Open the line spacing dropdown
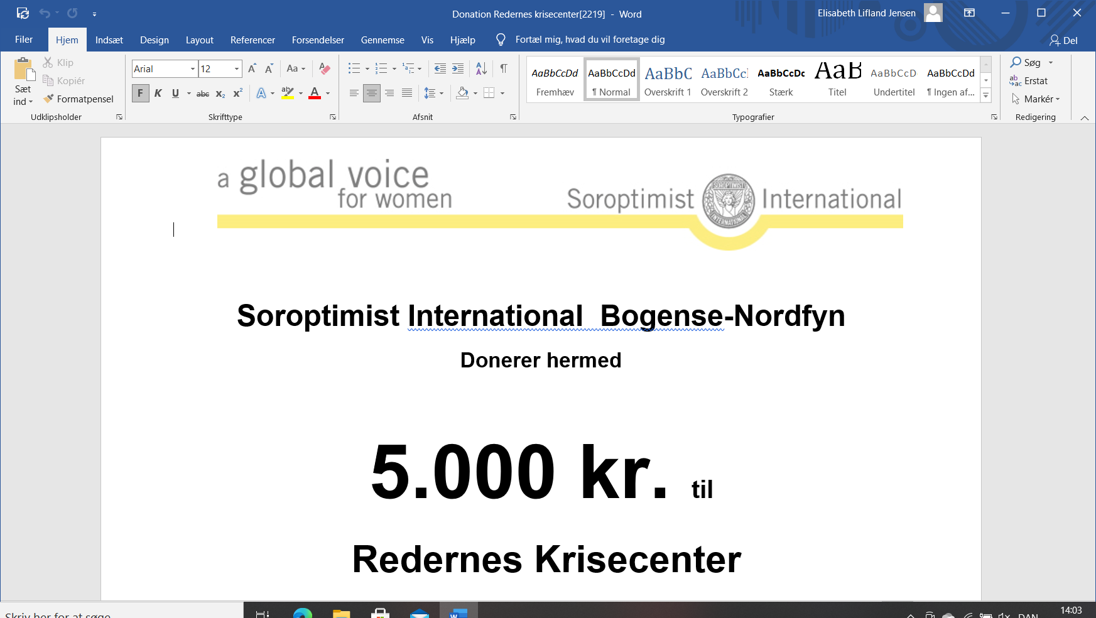The image size is (1096, 618). click(x=434, y=94)
